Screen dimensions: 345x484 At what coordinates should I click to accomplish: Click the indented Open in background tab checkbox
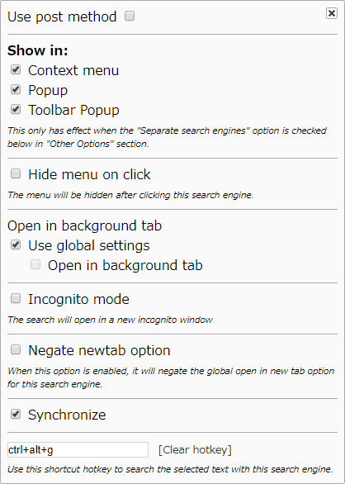click(35, 264)
